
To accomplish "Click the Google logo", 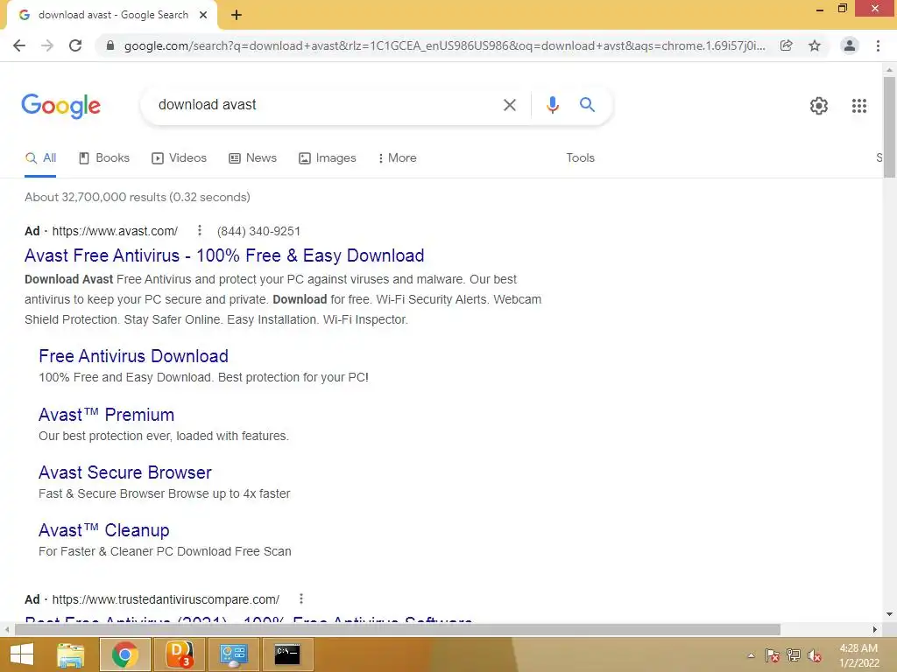I will pyautogui.click(x=60, y=106).
